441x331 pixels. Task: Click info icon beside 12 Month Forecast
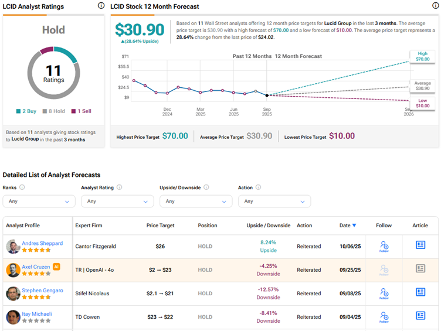(x=434, y=6)
